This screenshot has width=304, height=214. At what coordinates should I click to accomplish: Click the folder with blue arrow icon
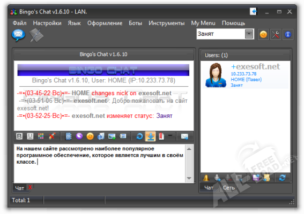coord(266,178)
